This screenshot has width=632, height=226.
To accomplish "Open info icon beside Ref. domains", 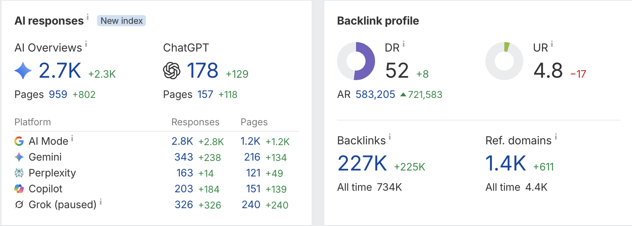I will point(556,137).
